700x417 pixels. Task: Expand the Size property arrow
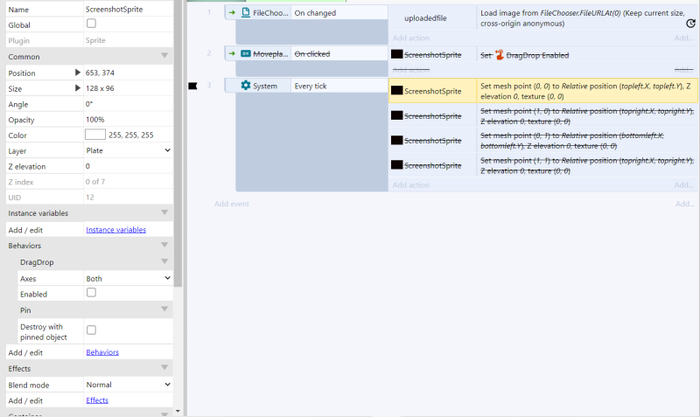pos(77,88)
